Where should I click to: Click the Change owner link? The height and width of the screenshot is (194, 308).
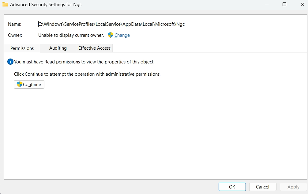pos(122,35)
